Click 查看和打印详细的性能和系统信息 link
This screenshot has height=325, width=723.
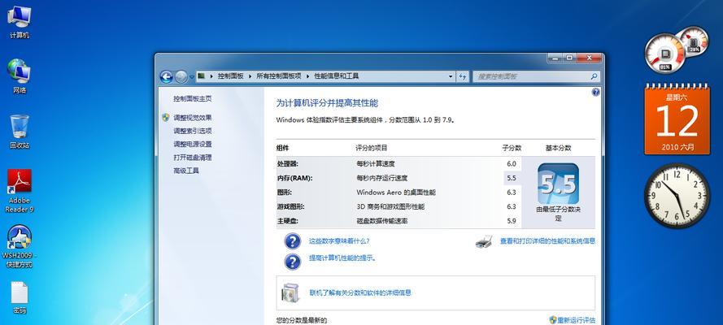tap(548, 240)
